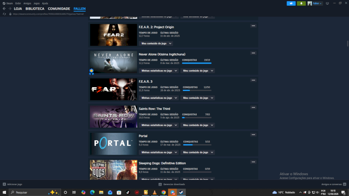Open VLC media player in the taskbar
This screenshot has width=349, height=196.
point(154,193)
